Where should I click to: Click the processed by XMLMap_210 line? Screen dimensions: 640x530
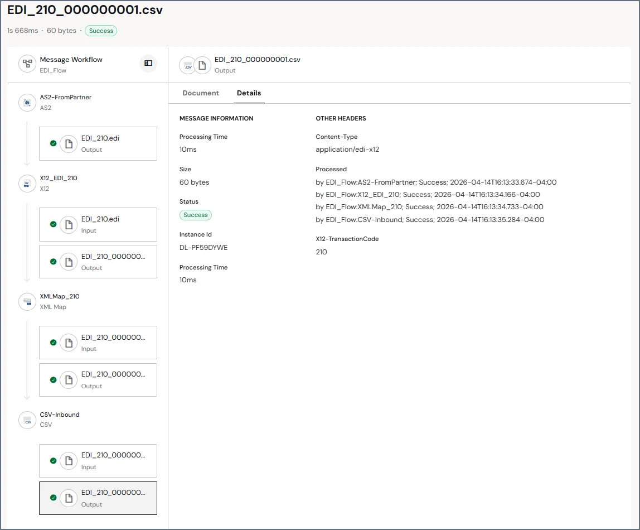coord(429,206)
